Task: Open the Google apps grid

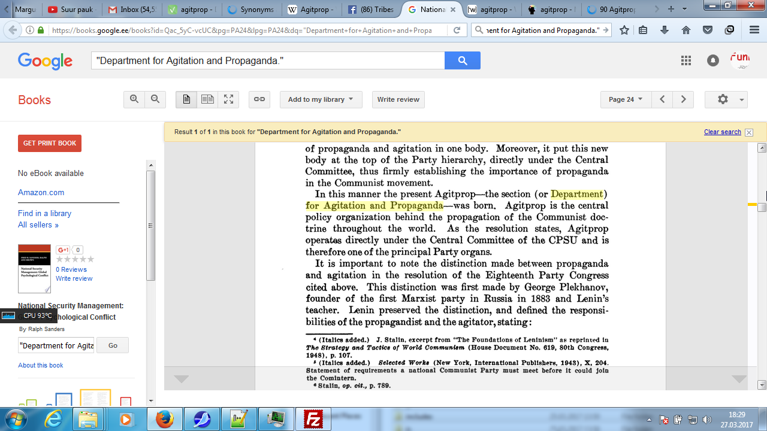Action: [686, 60]
